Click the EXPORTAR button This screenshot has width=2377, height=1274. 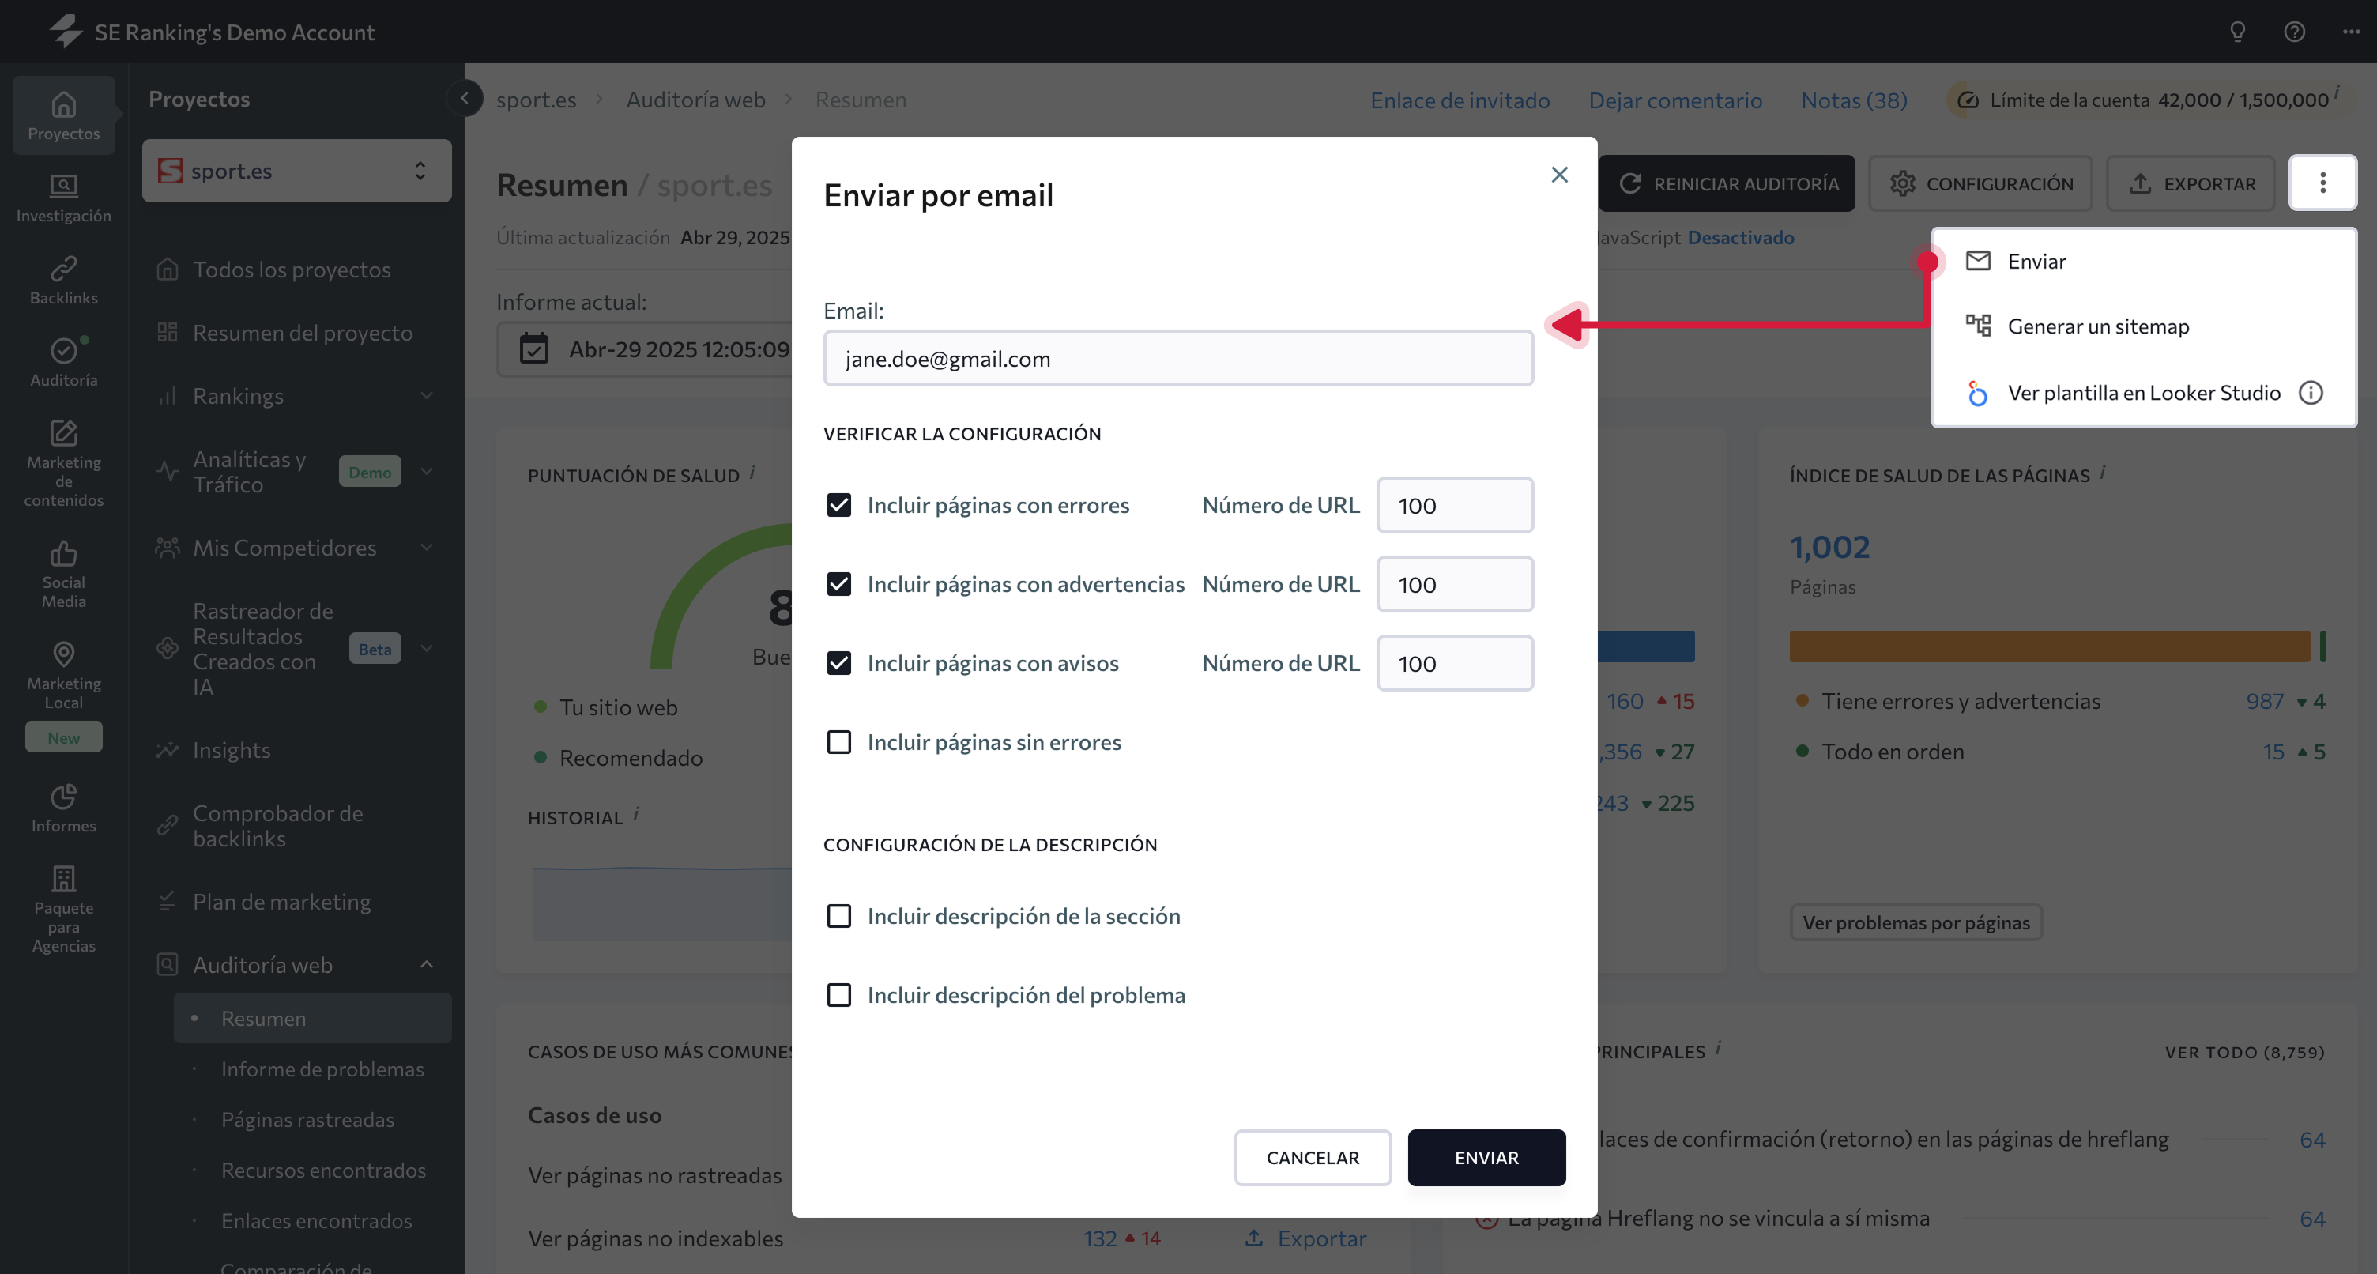[x=2191, y=183]
